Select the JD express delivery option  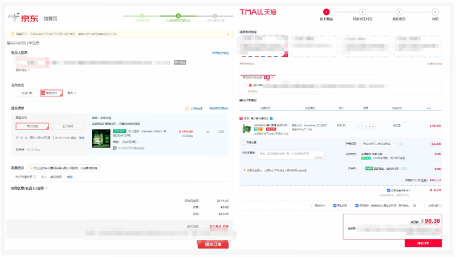32,126
